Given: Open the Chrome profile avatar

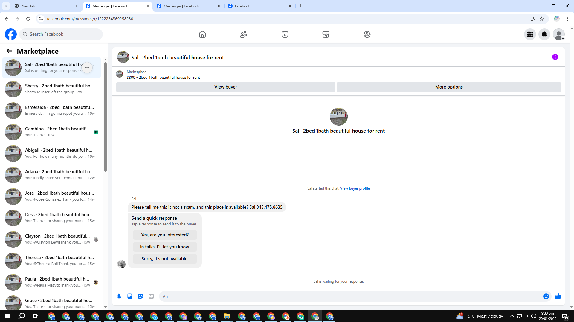Looking at the screenshot, I should (557, 19).
